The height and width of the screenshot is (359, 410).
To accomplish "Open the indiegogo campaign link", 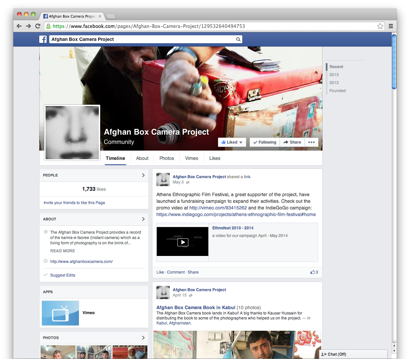I will (236, 214).
